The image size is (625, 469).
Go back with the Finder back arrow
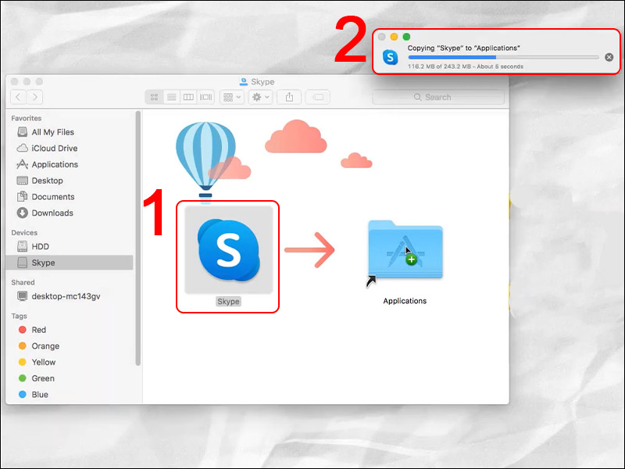pos(18,97)
